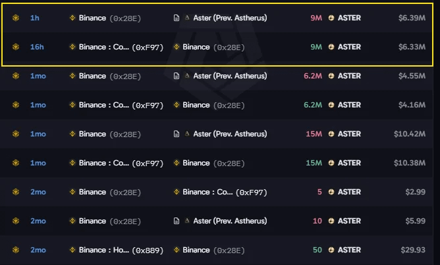Image resolution: width=440 pixels, height=265 pixels.
Task: Click the $6.39M transfer value
Action: click(x=412, y=18)
